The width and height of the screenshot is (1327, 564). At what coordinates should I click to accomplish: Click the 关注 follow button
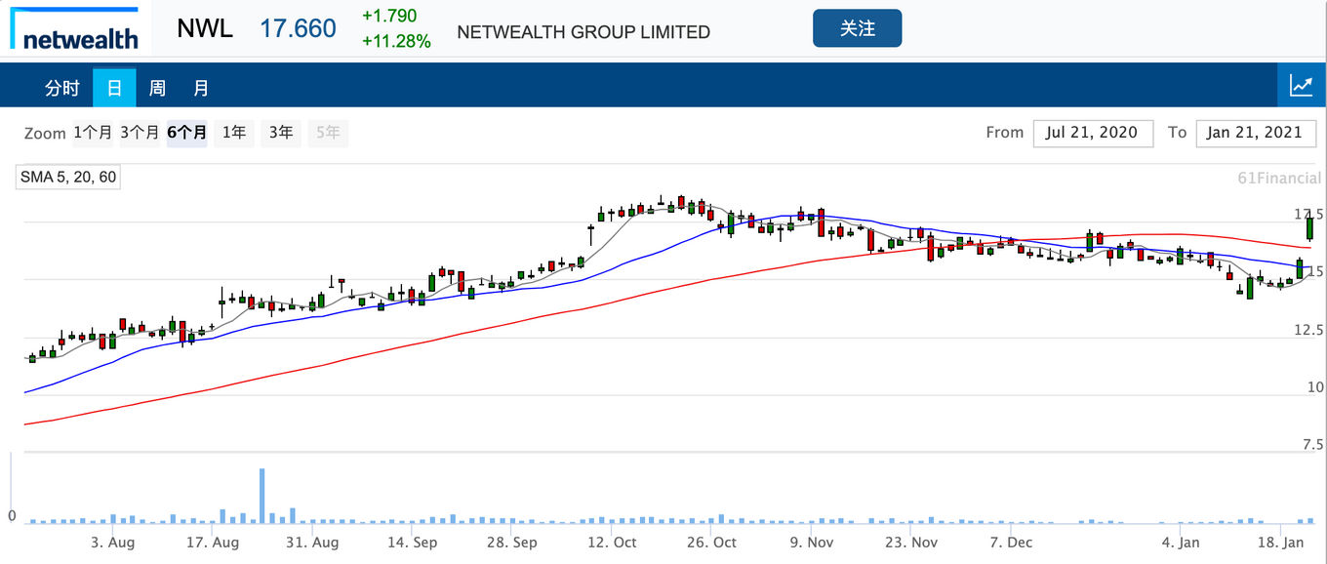[x=857, y=28]
